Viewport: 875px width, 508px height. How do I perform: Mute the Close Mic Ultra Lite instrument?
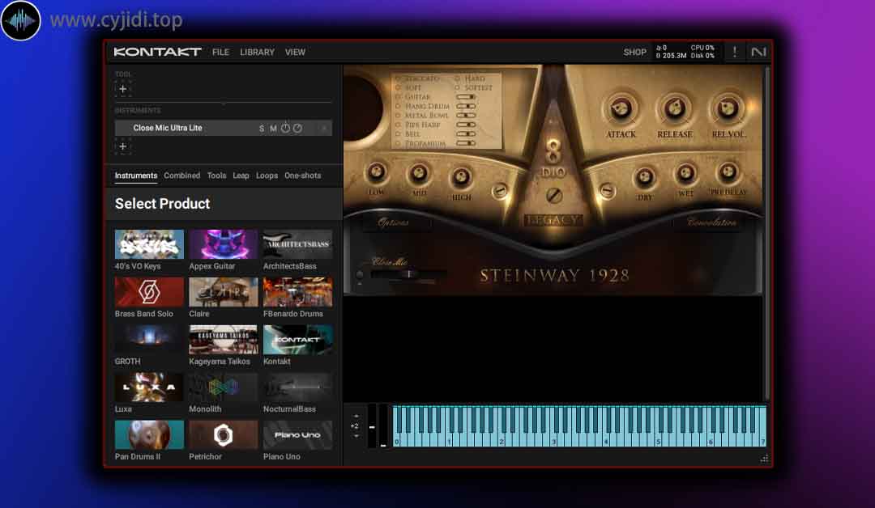click(x=274, y=128)
